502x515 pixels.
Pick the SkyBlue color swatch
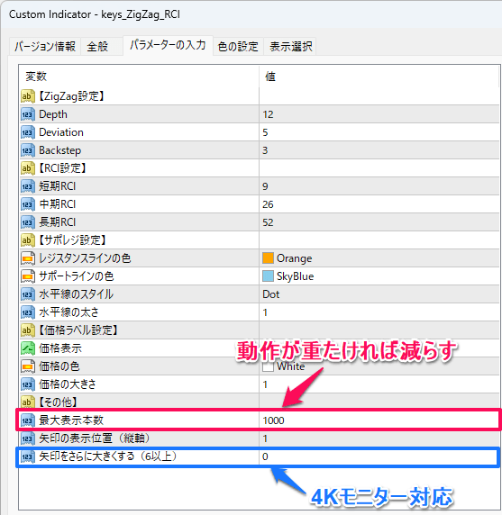(268, 276)
